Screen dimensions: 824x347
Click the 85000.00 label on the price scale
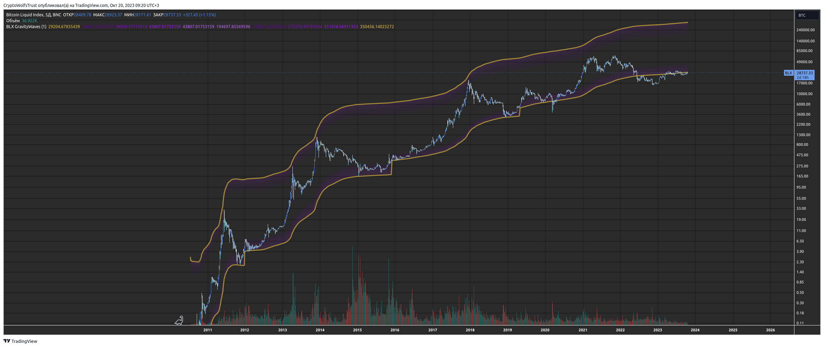804,51
